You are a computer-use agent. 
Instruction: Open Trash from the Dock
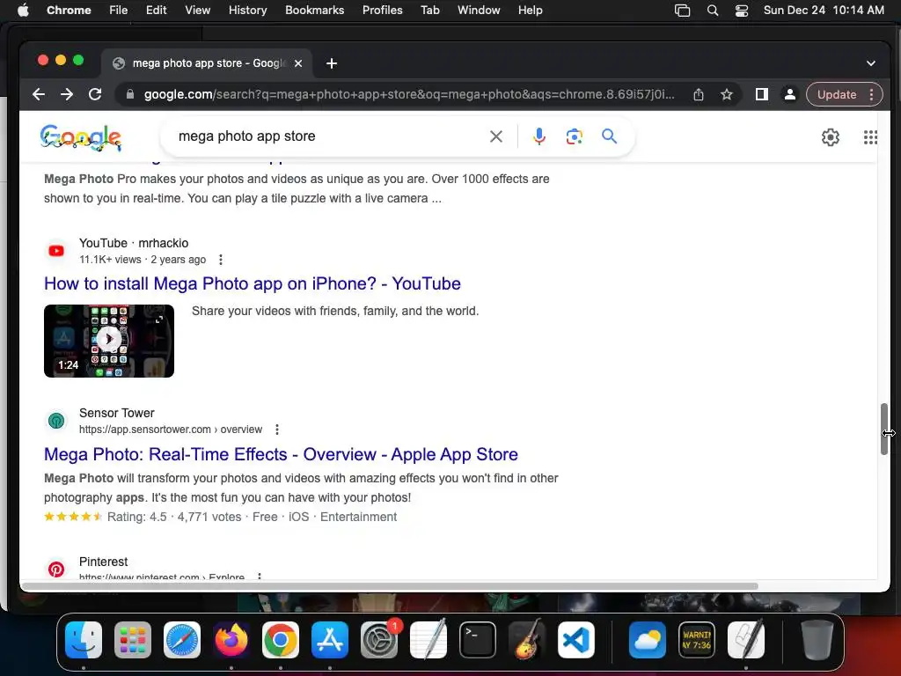click(x=817, y=640)
